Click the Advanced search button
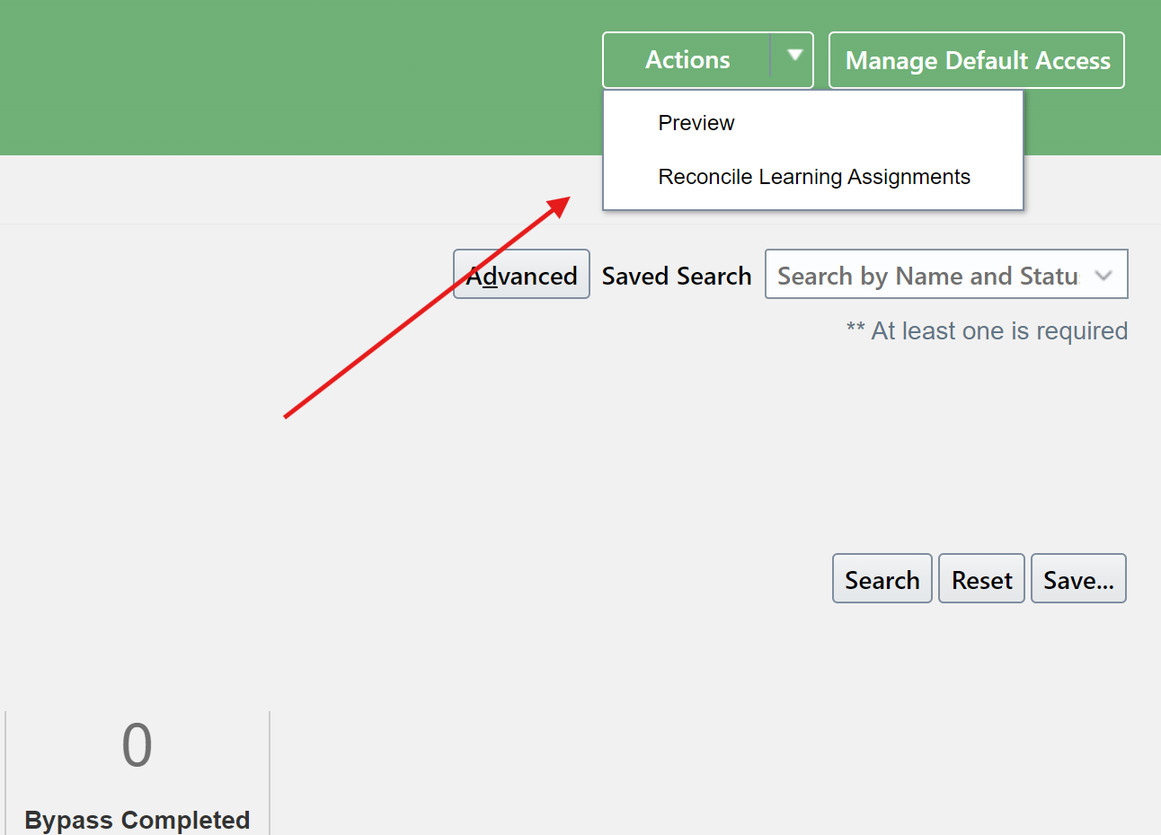This screenshot has height=835, width=1161. 521,274
